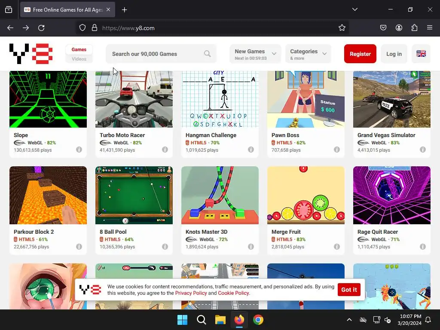The height and width of the screenshot is (330, 440).
Task: Open the 8 Ball Pool thumbnail
Action: tap(134, 196)
